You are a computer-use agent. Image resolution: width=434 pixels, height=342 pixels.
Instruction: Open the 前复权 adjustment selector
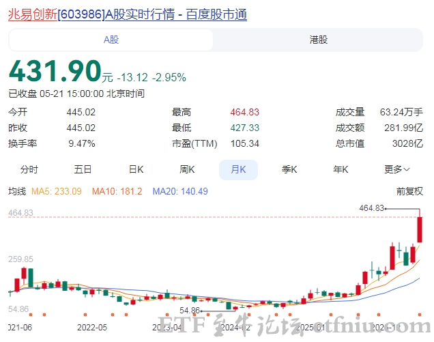409,191
